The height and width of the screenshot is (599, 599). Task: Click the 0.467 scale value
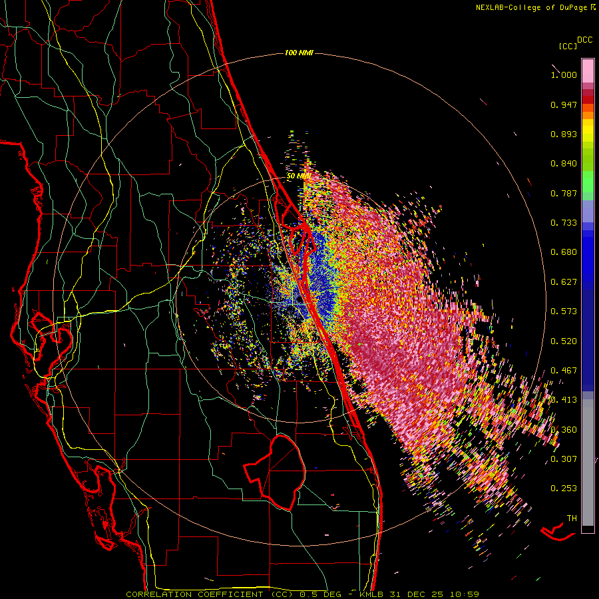point(564,370)
